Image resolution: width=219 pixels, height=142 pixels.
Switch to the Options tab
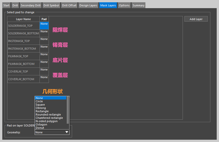point(124,5)
